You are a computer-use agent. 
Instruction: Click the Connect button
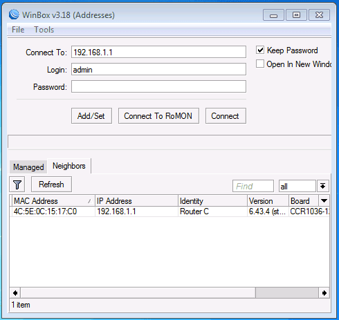pyautogui.click(x=226, y=116)
